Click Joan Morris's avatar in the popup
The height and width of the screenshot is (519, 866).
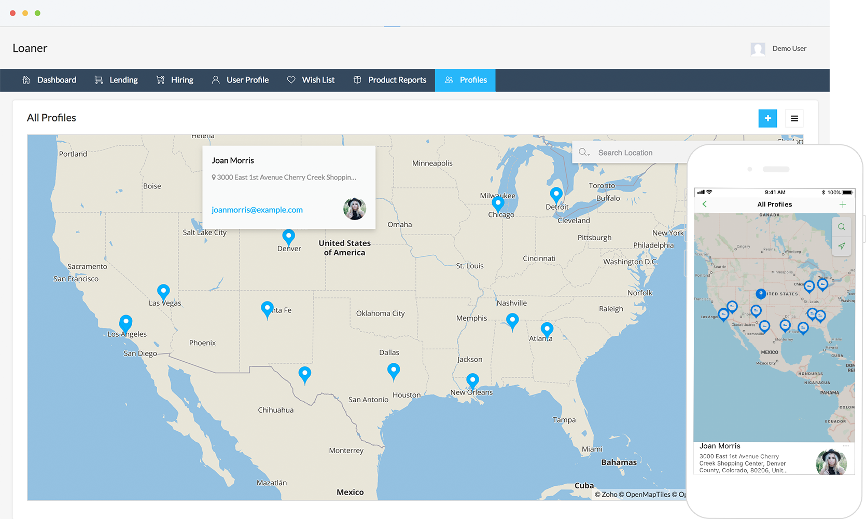point(355,209)
